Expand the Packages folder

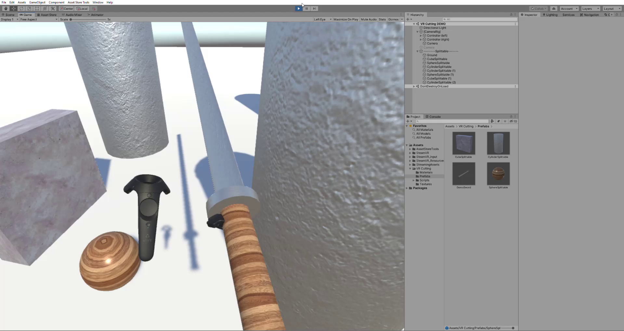407,188
